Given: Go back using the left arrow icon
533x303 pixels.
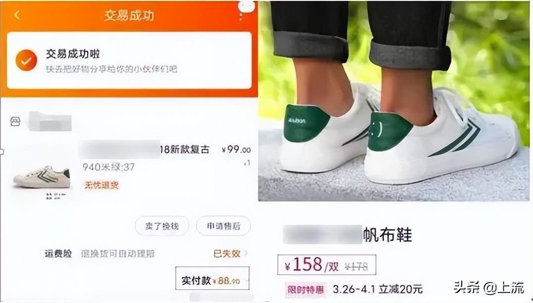Looking at the screenshot, I should pos(17,15).
